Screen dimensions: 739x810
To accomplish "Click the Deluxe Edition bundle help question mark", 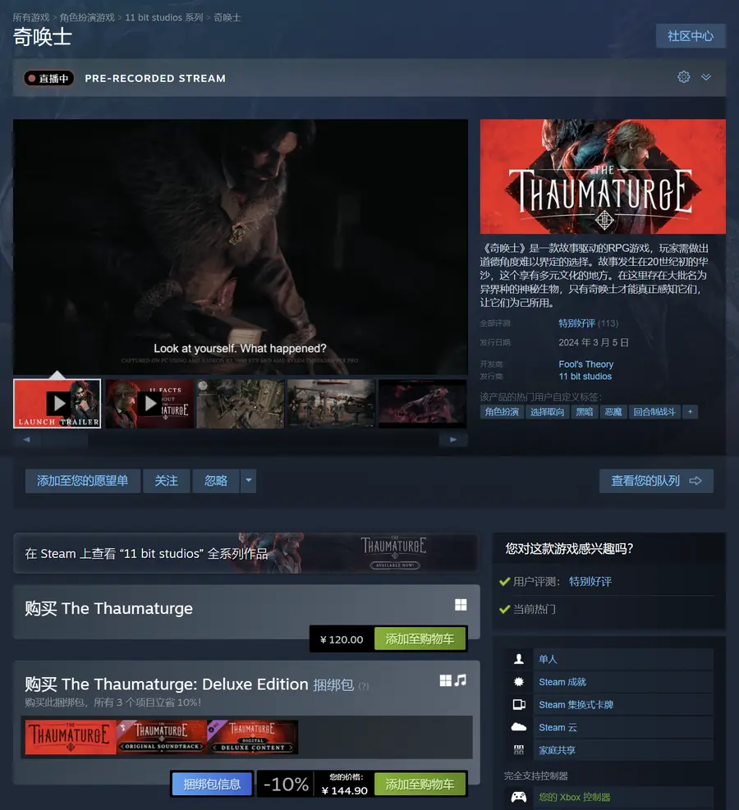I will 364,686.
